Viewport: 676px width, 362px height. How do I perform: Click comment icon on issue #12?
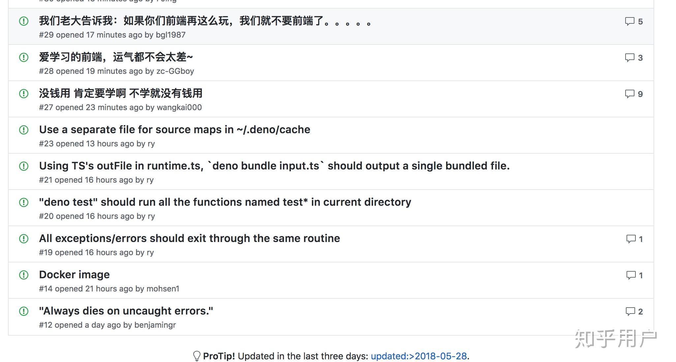(x=630, y=312)
